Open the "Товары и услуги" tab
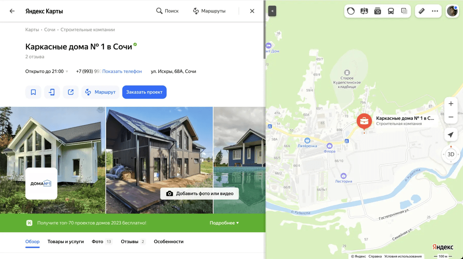Screen dimensions: 463x259 66,242
